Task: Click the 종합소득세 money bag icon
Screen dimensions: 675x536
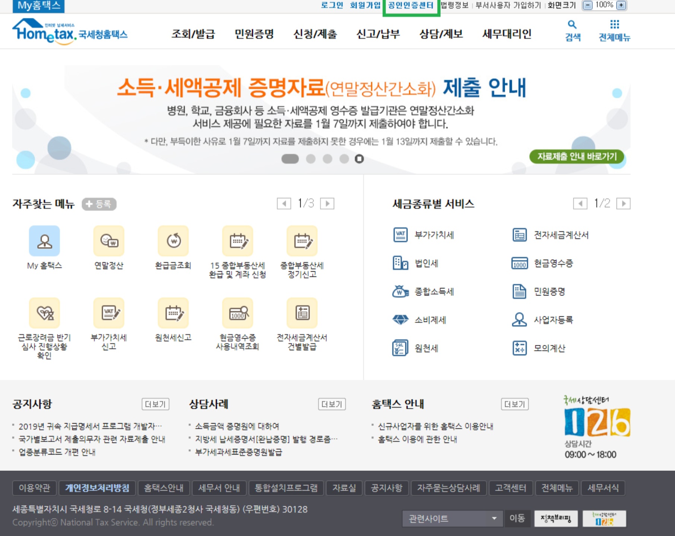Action: tap(400, 292)
